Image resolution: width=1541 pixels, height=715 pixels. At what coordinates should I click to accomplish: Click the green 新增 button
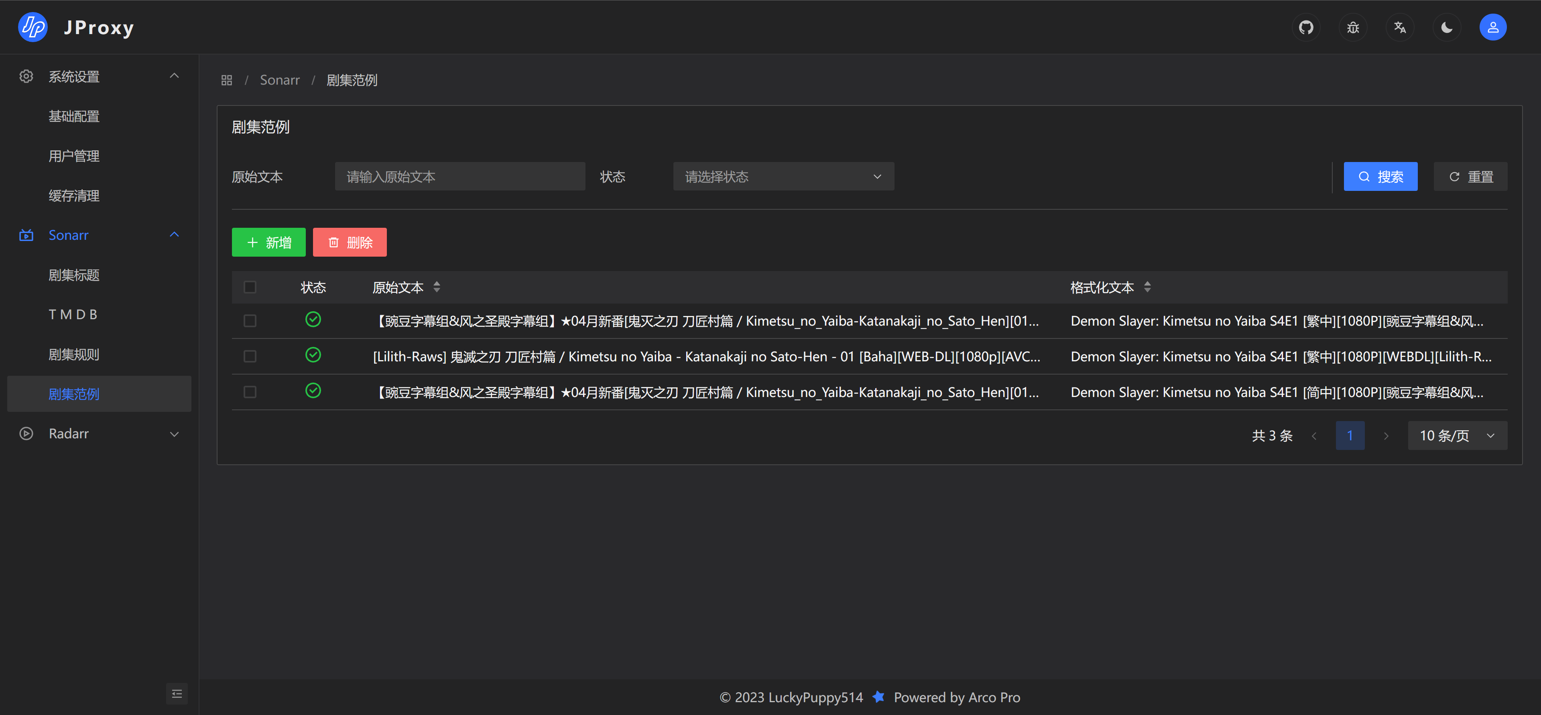[x=268, y=242]
